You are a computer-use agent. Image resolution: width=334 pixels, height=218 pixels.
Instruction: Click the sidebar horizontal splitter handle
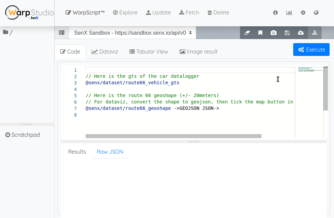click(x=26, y=124)
